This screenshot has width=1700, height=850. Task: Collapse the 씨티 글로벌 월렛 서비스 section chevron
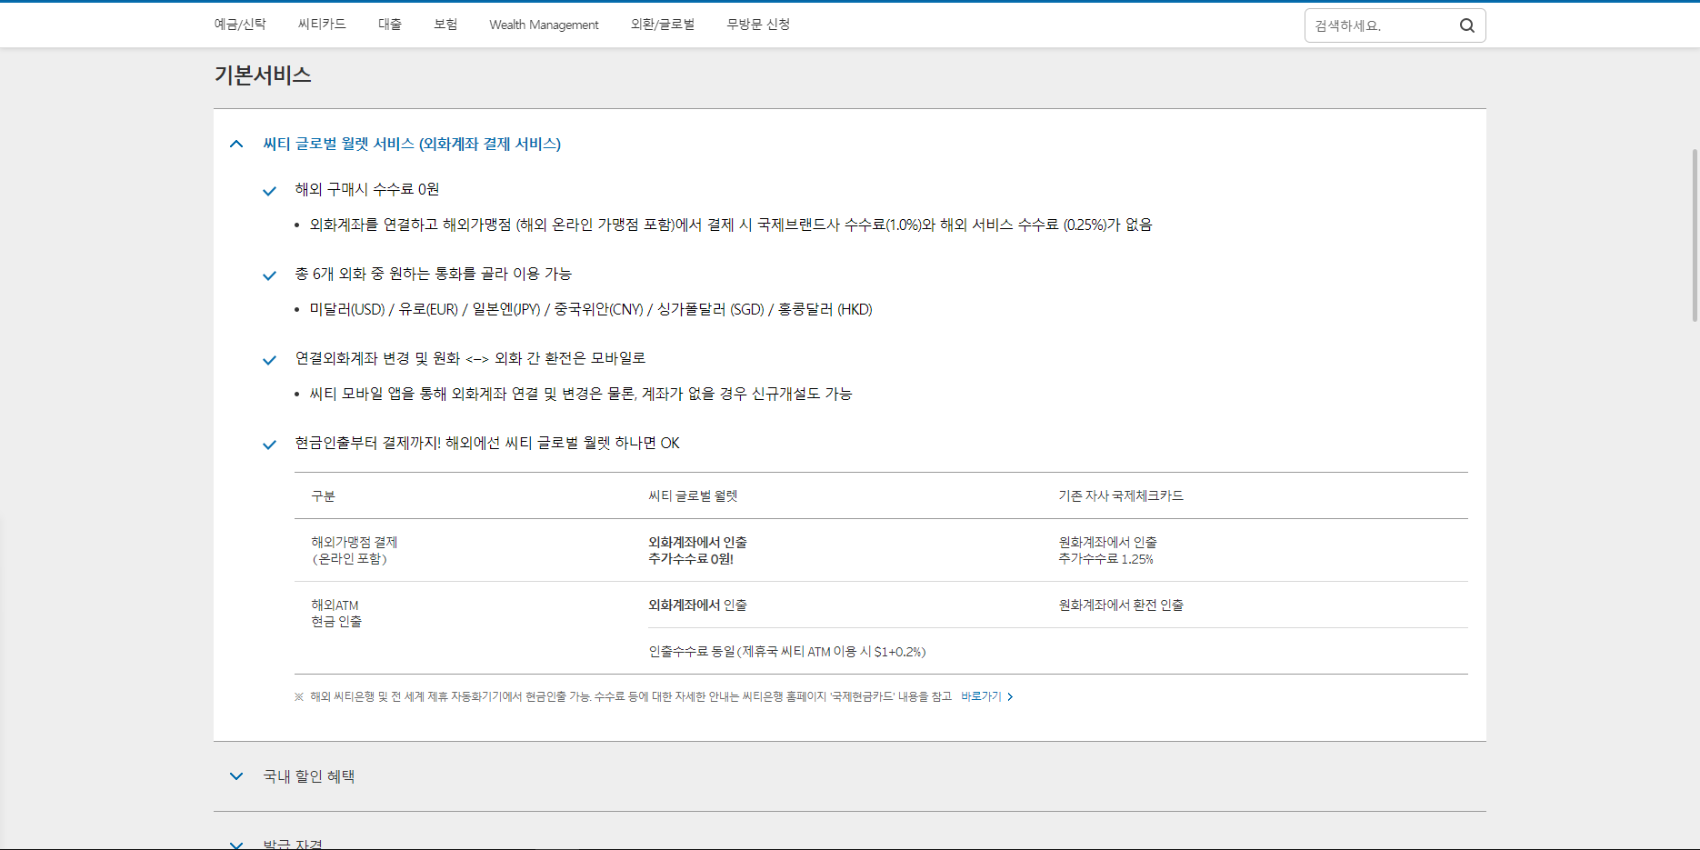coord(236,144)
